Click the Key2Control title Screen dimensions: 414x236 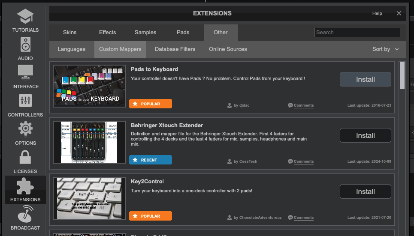(x=147, y=182)
